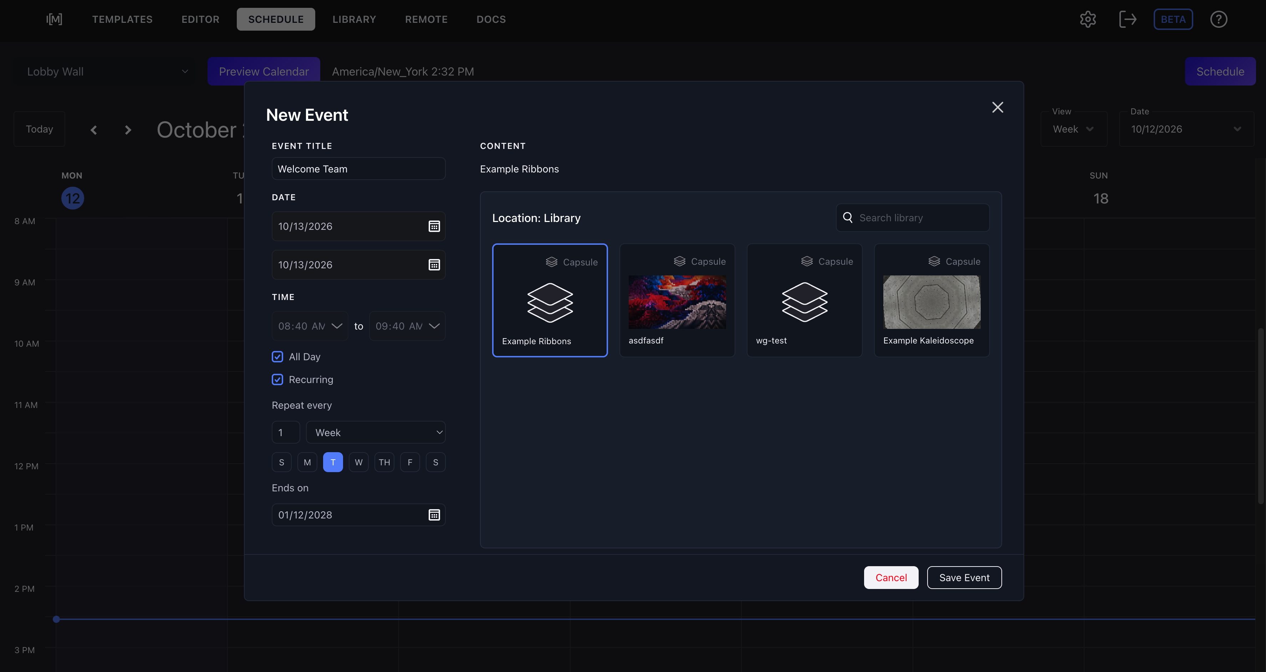Click the Event Title input field
Screen dimensions: 1266x672
point(359,169)
